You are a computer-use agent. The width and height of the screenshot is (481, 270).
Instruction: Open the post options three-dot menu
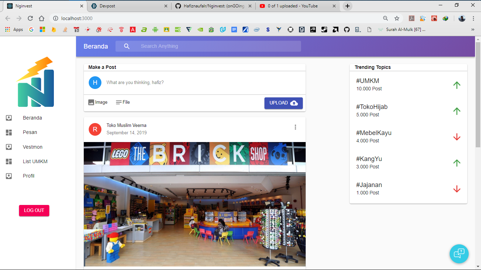(x=295, y=127)
